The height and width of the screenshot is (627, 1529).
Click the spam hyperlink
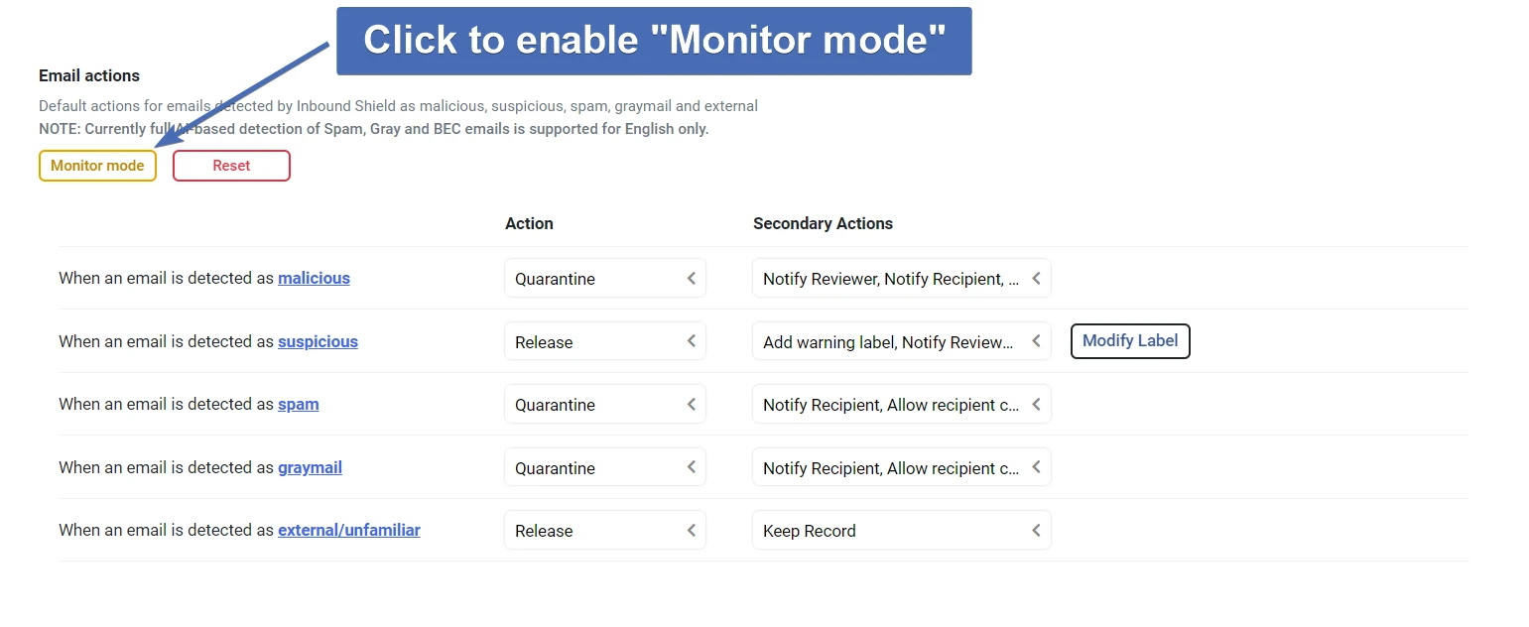tap(298, 405)
